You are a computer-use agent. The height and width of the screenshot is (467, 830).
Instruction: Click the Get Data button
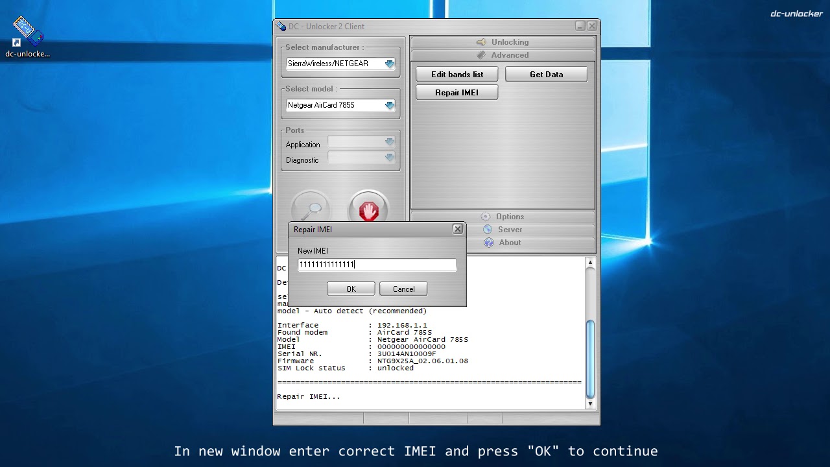[546, 75]
